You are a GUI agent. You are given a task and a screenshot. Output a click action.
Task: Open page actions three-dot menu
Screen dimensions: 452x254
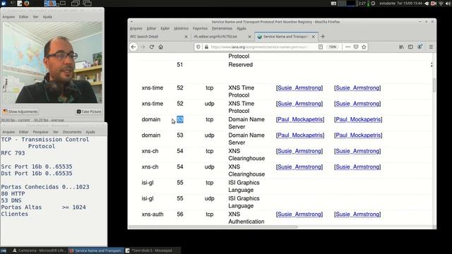(348, 47)
